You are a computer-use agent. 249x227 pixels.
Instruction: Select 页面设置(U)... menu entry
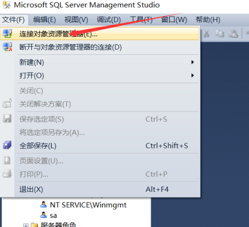click(99, 161)
